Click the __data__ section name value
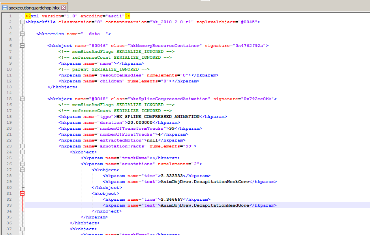The width and height of the screenshot is (370, 235). (x=94, y=34)
